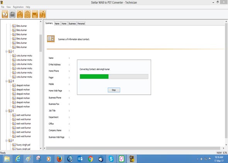Click the grayed Save floppy disk icon
This screenshot has width=228, height=163.
click(12, 14)
